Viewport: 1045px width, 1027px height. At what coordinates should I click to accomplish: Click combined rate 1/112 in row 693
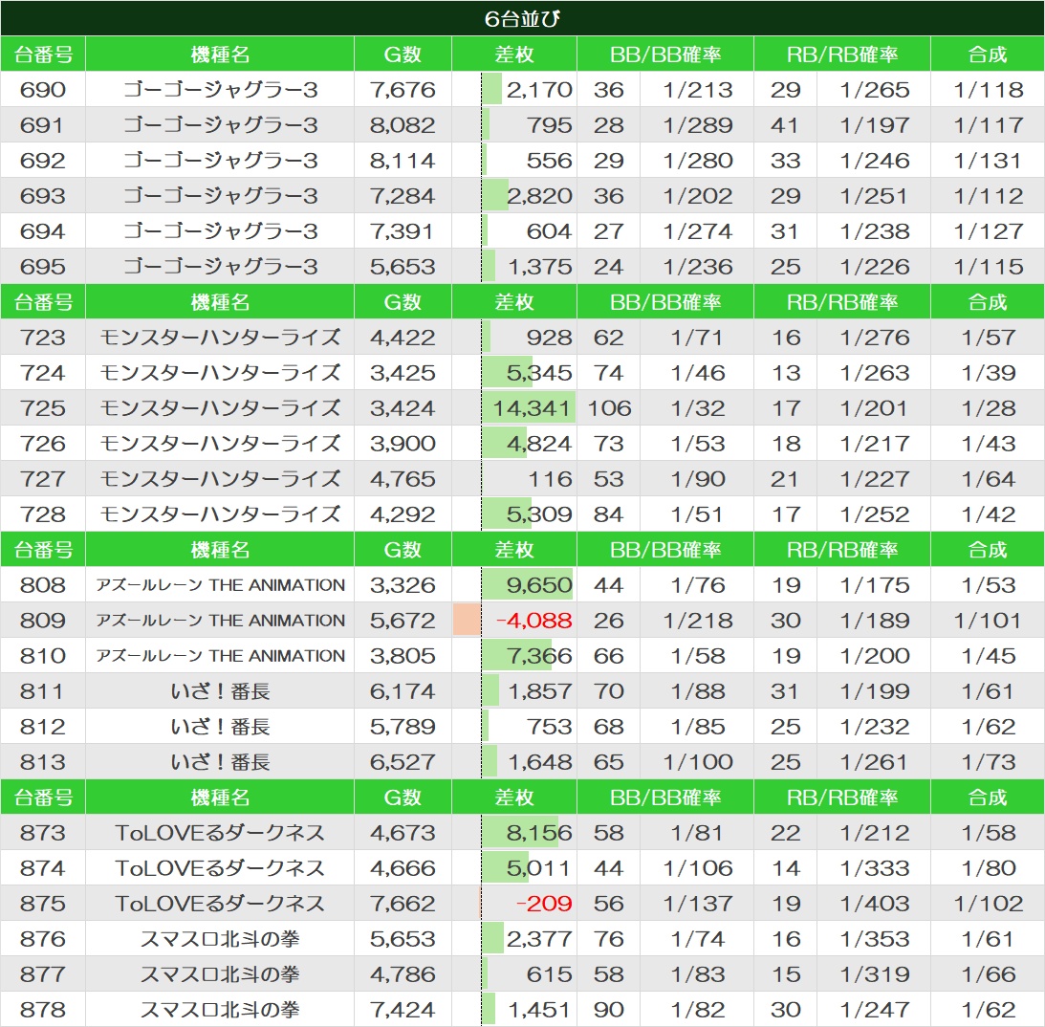click(x=988, y=195)
